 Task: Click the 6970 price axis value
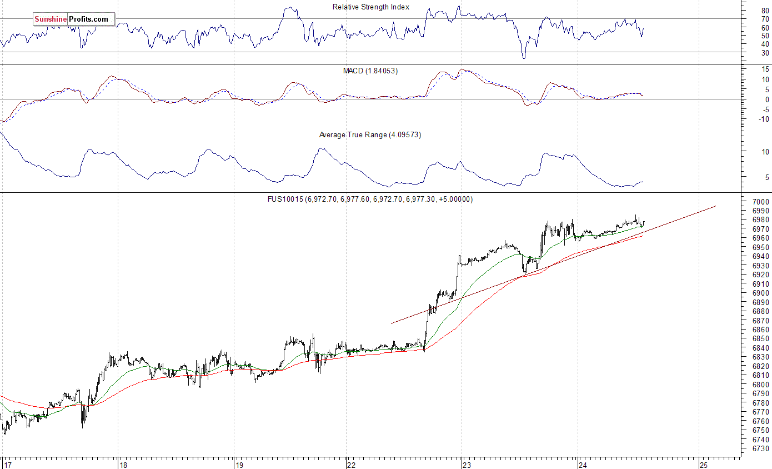coord(760,229)
